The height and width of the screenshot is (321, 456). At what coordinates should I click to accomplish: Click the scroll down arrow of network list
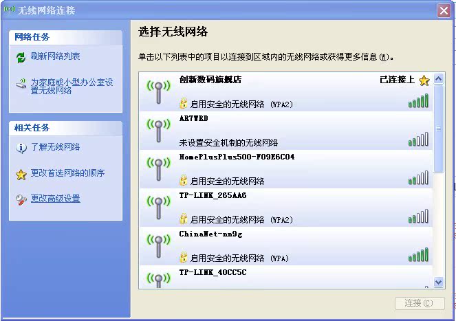[x=438, y=282]
